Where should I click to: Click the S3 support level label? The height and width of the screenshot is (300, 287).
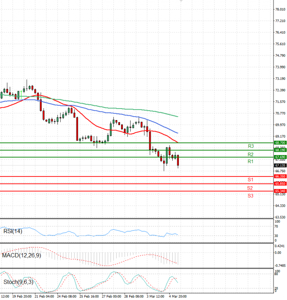pyautogui.click(x=250, y=196)
